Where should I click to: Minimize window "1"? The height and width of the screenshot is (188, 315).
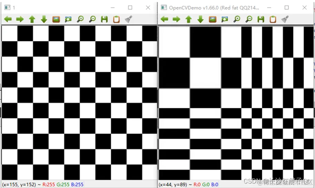coord(113,8)
